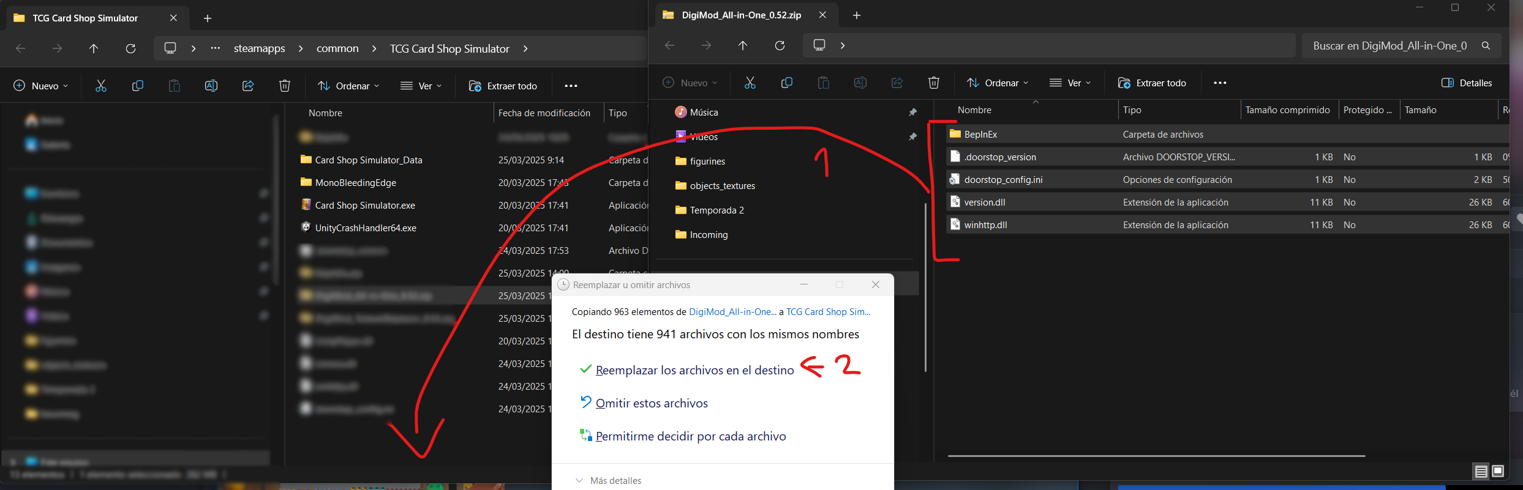Click vertical scrollbar of DigiMod navigation pane
Image resolution: width=1523 pixels, height=490 pixels.
(x=925, y=286)
